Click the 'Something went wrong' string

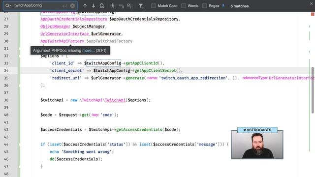click(x=87, y=152)
